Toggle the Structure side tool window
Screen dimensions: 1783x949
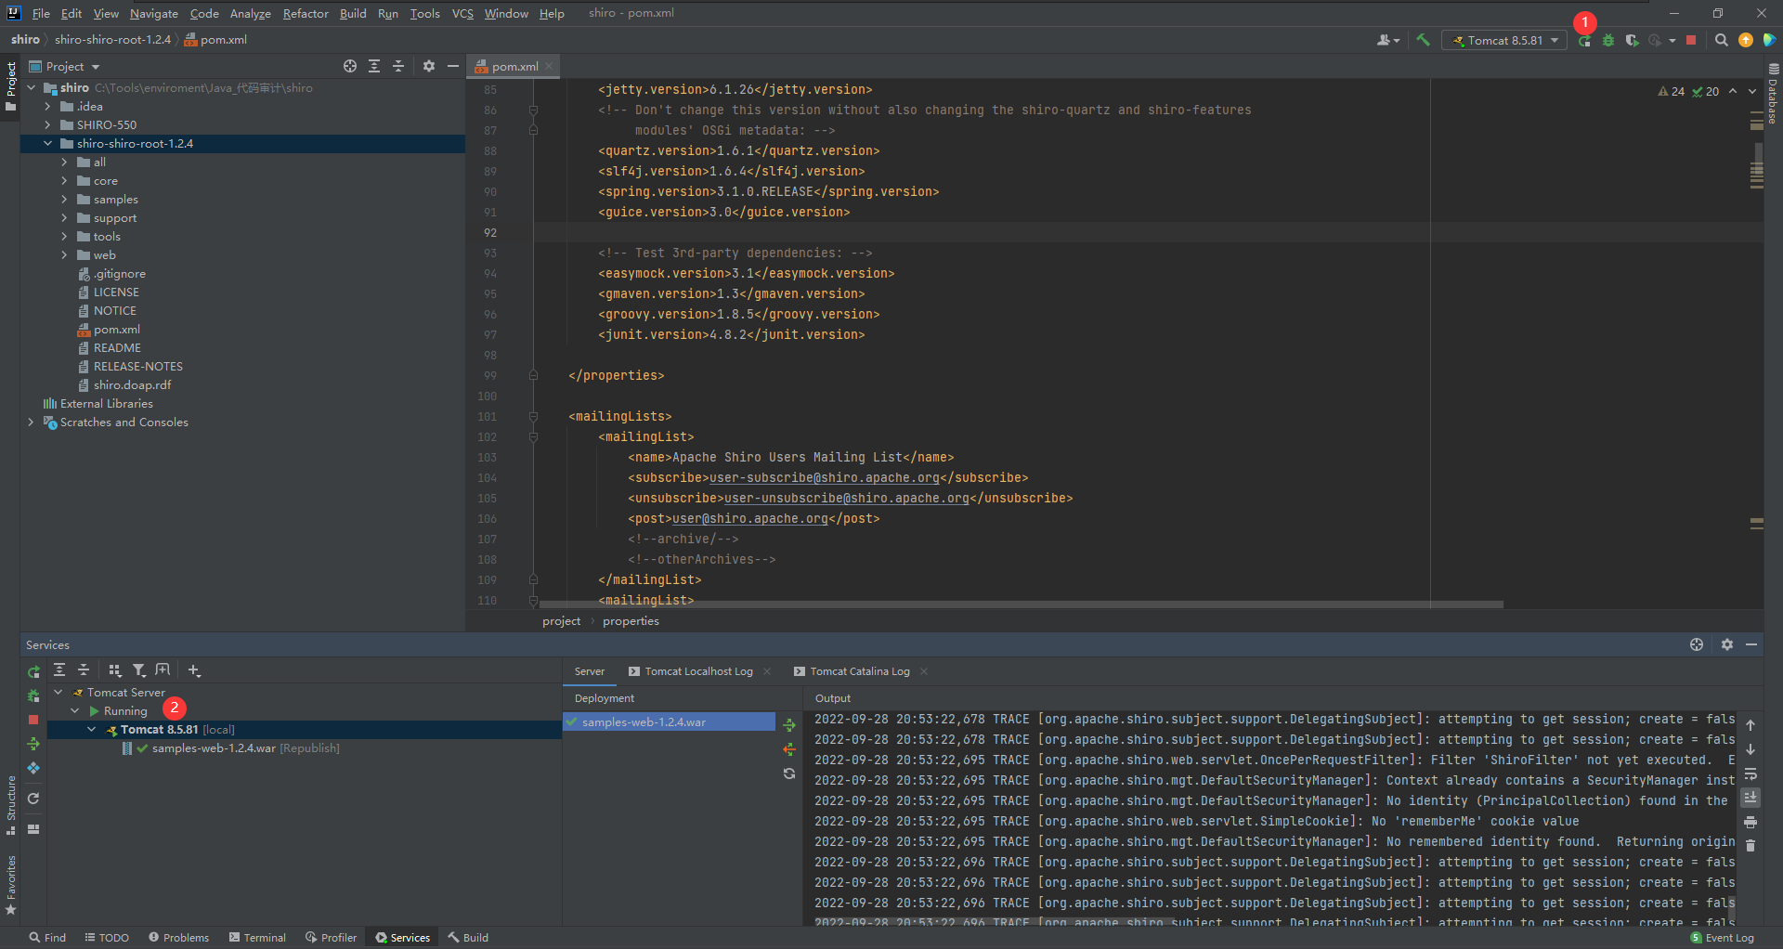[x=10, y=804]
